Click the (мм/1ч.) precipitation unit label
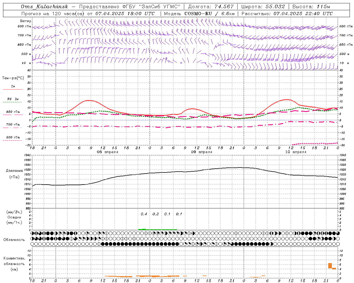The height and width of the screenshot is (283, 354). [x=14, y=222]
